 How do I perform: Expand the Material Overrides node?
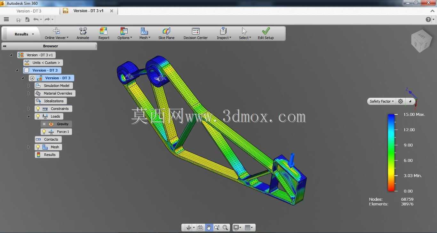pyautogui.click(x=28, y=93)
